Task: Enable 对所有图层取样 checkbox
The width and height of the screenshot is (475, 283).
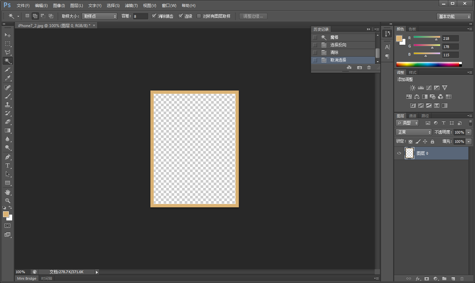Action: [x=199, y=16]
